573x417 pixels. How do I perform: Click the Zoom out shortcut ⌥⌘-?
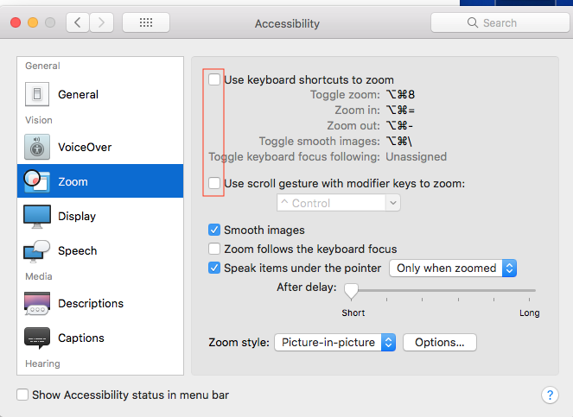[x=400, y=125]
